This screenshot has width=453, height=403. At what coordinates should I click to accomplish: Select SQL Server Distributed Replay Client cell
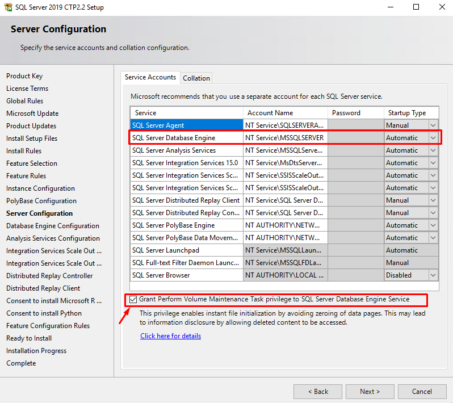click(187, 200)
